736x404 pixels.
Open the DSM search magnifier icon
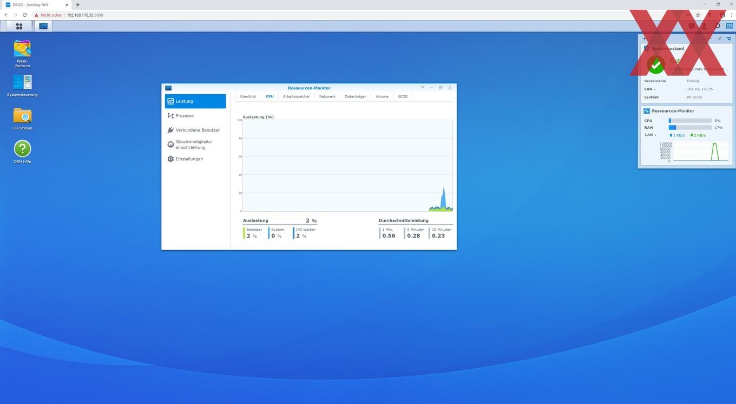point(717,26)
